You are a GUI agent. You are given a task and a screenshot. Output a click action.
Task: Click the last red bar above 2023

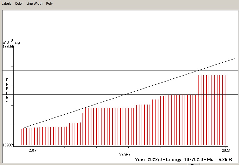pyautogui.click(x=225, y=110)
